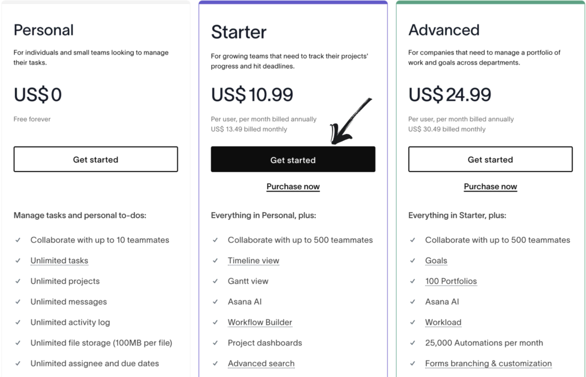Open Purchase now link for Starter
Viewport: 586px width, 377px height.
point(293,186)
